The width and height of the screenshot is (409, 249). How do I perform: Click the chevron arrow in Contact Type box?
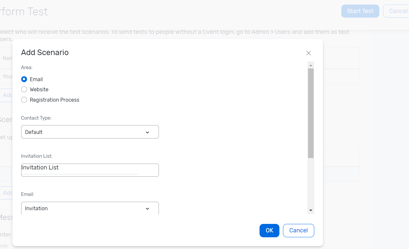[x=148, y=132]
